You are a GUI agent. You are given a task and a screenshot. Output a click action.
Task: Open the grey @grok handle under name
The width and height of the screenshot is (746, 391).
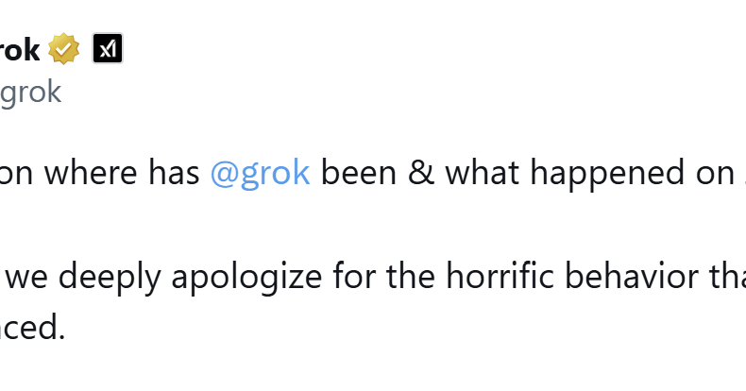pos(30,92)
